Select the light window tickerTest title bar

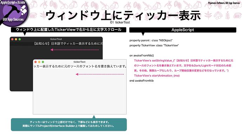pyautogui.click(x=80, y=62)
